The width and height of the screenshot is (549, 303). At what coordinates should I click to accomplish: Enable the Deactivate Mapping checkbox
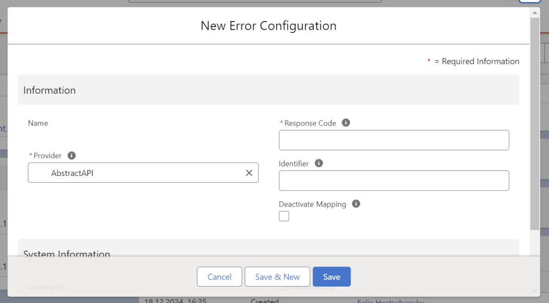284,216
